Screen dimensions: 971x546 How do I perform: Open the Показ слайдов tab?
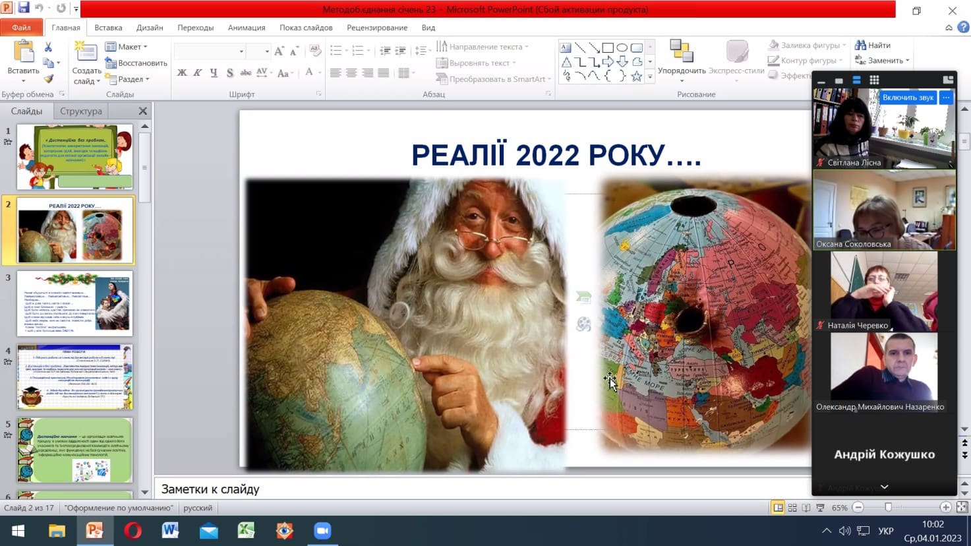tap(306, 28)
